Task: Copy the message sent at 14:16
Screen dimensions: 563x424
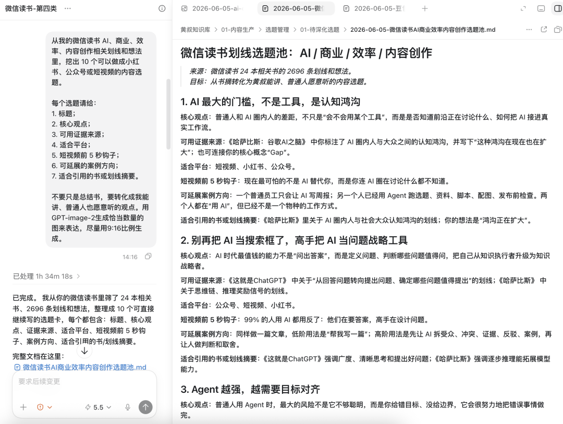Action: coord(148,256)
